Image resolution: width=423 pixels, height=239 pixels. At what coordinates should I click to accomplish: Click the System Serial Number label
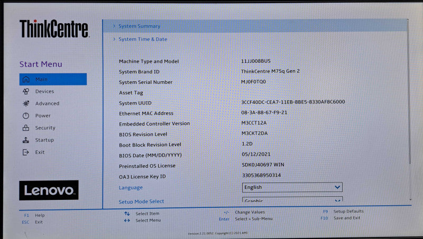[x=146, y=82]
